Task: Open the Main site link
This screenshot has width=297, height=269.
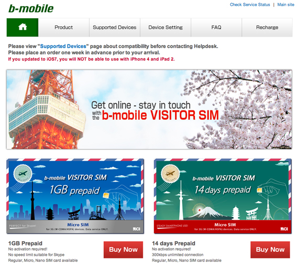Action: point(285,5)
